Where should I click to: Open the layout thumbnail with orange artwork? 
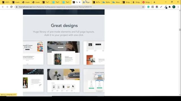point(94,53)
